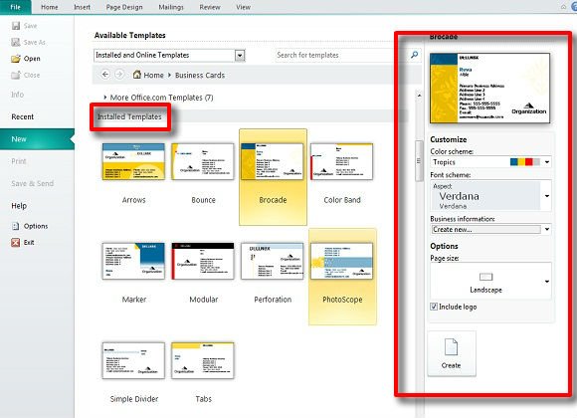The width and height of the screenshot is (577, 418).
Task: Open the Page Design ribbon tab
Action: (x=124, y=7)
